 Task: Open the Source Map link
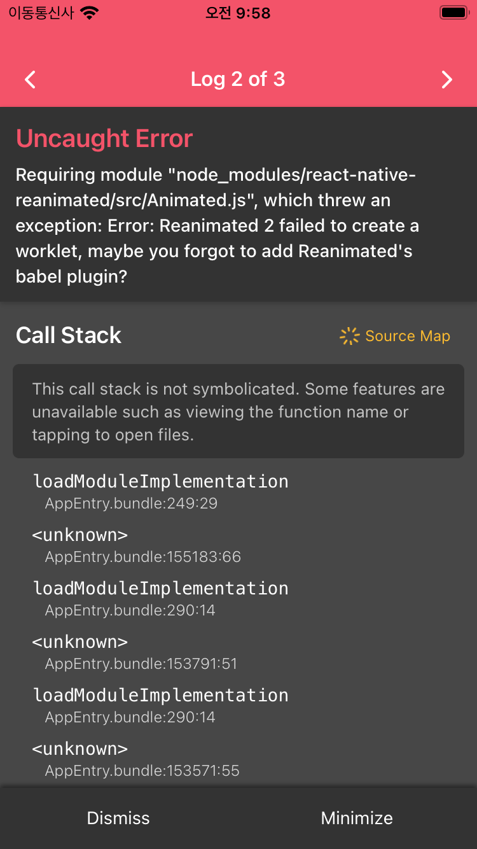(x=408, y=335)
